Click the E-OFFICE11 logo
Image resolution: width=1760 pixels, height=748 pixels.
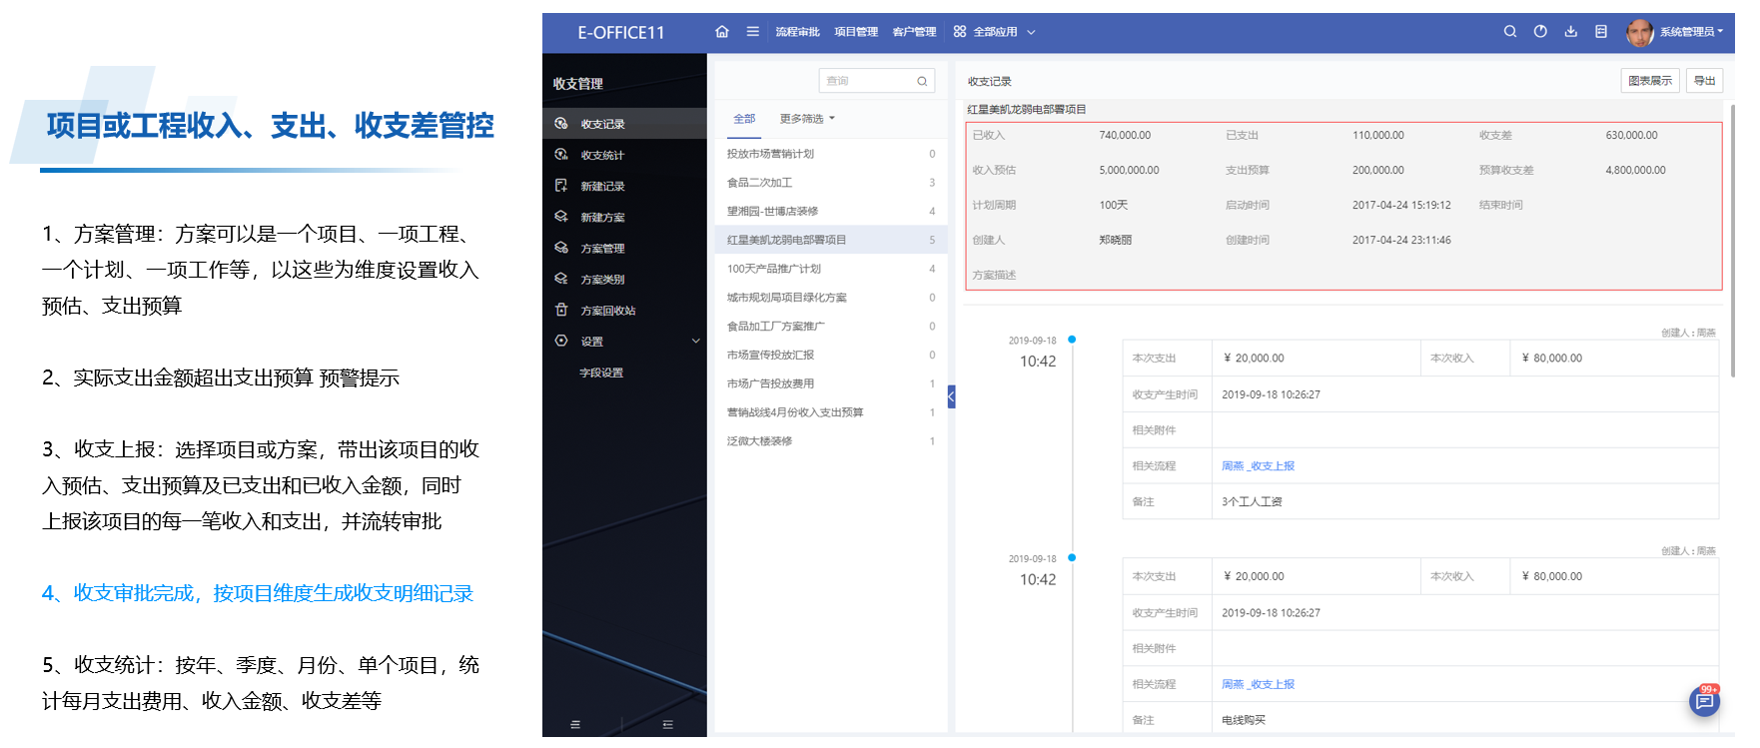(621, 33)
